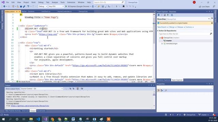Click the https://asp.net link in code

(x=48, y=34)
